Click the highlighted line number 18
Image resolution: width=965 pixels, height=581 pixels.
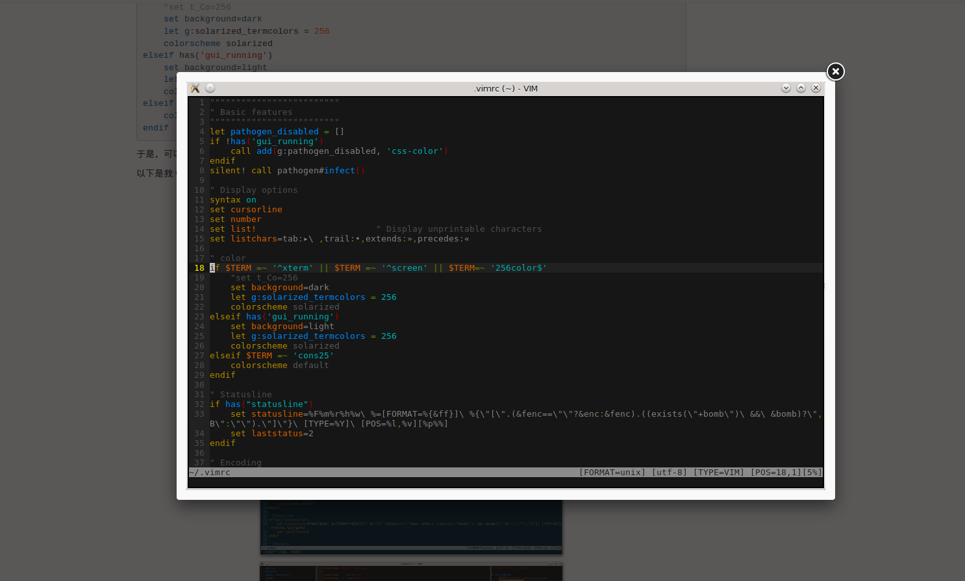click(199, 268)
